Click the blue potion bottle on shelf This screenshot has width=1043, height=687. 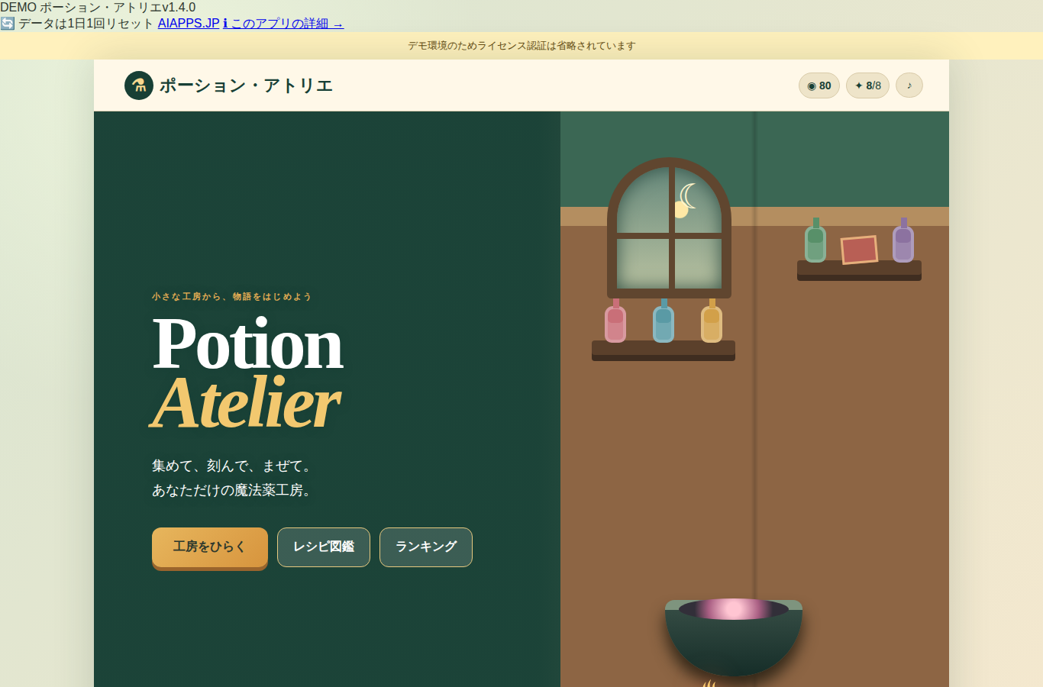click(664, 321)
